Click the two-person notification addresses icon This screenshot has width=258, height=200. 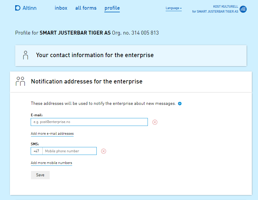(x=20, y=81)
